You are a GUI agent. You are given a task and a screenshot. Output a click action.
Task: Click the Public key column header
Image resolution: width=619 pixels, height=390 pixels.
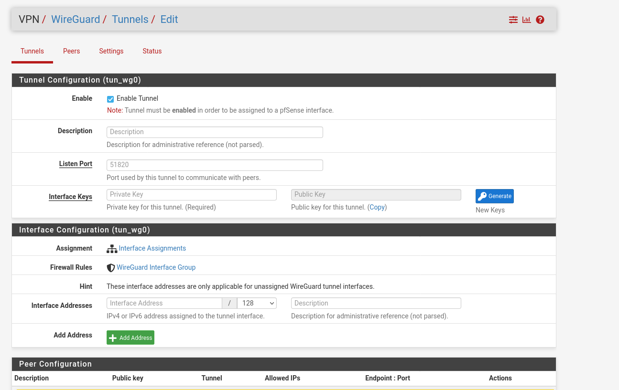[x=128, y=378]
